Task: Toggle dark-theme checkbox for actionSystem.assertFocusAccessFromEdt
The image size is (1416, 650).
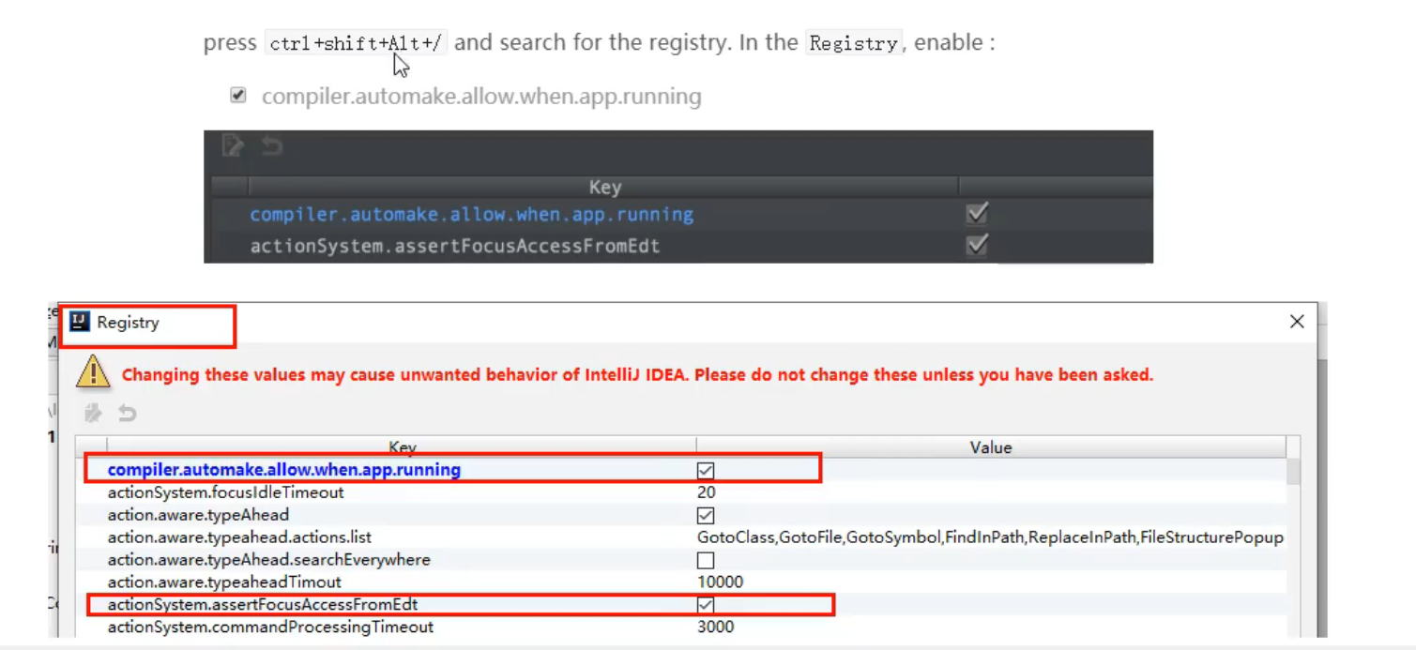Action: 977,246
